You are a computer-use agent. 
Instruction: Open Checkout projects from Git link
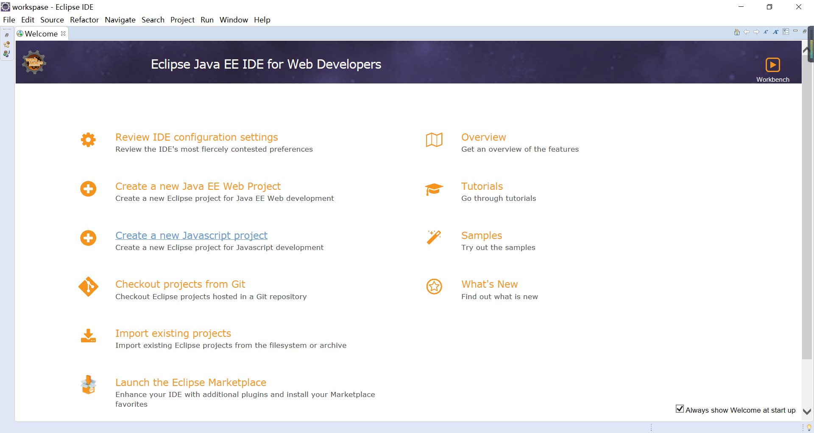180,284
